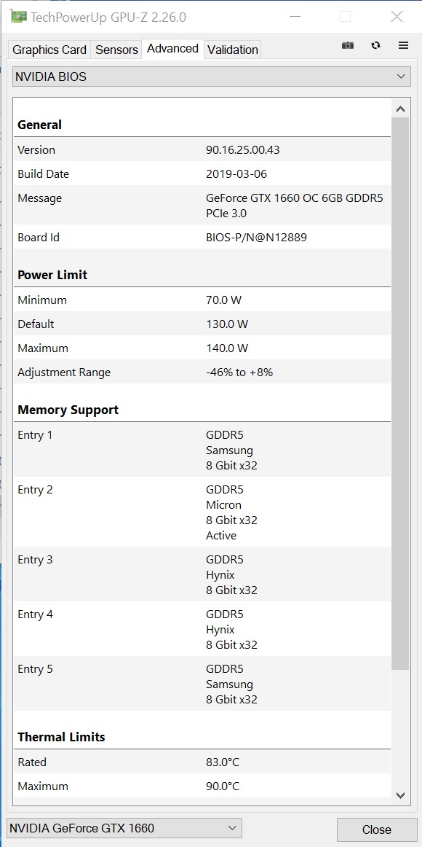
Task: Select the BIOS Version value 90.16.25.00.43
Action: 242,149
